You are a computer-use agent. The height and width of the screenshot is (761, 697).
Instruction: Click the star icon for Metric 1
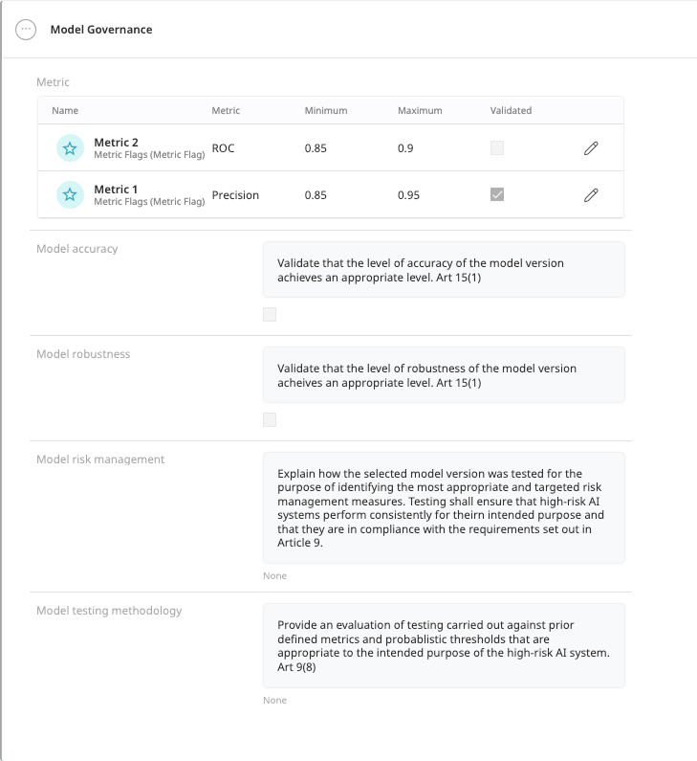tap(70, 194)
